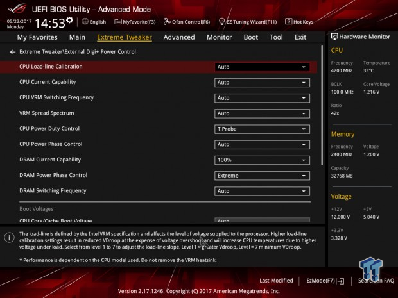Switch to Boot tab
398x298 pixels.
click(x=251, y=37)
